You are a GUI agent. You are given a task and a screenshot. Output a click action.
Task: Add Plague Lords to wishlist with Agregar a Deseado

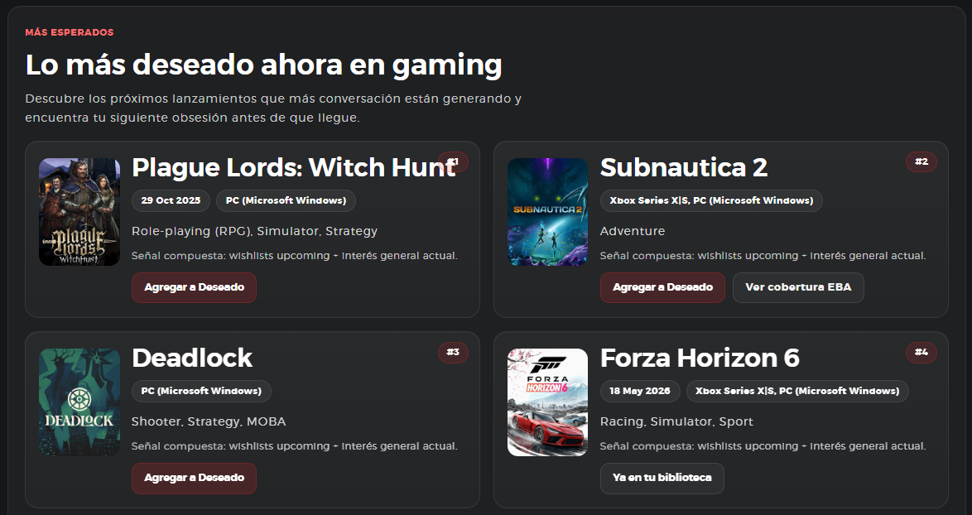coord(194,287)
